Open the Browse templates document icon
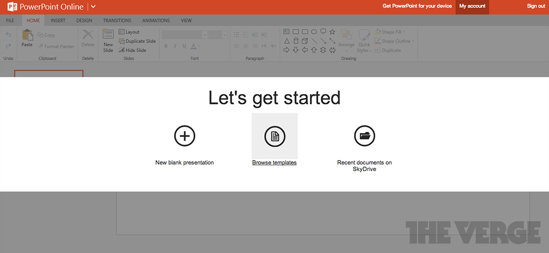The height and width of the screenshot is (253, 549). coord(274,136)
